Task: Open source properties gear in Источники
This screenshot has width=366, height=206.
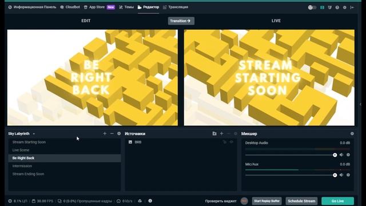Action: [236, 133]
